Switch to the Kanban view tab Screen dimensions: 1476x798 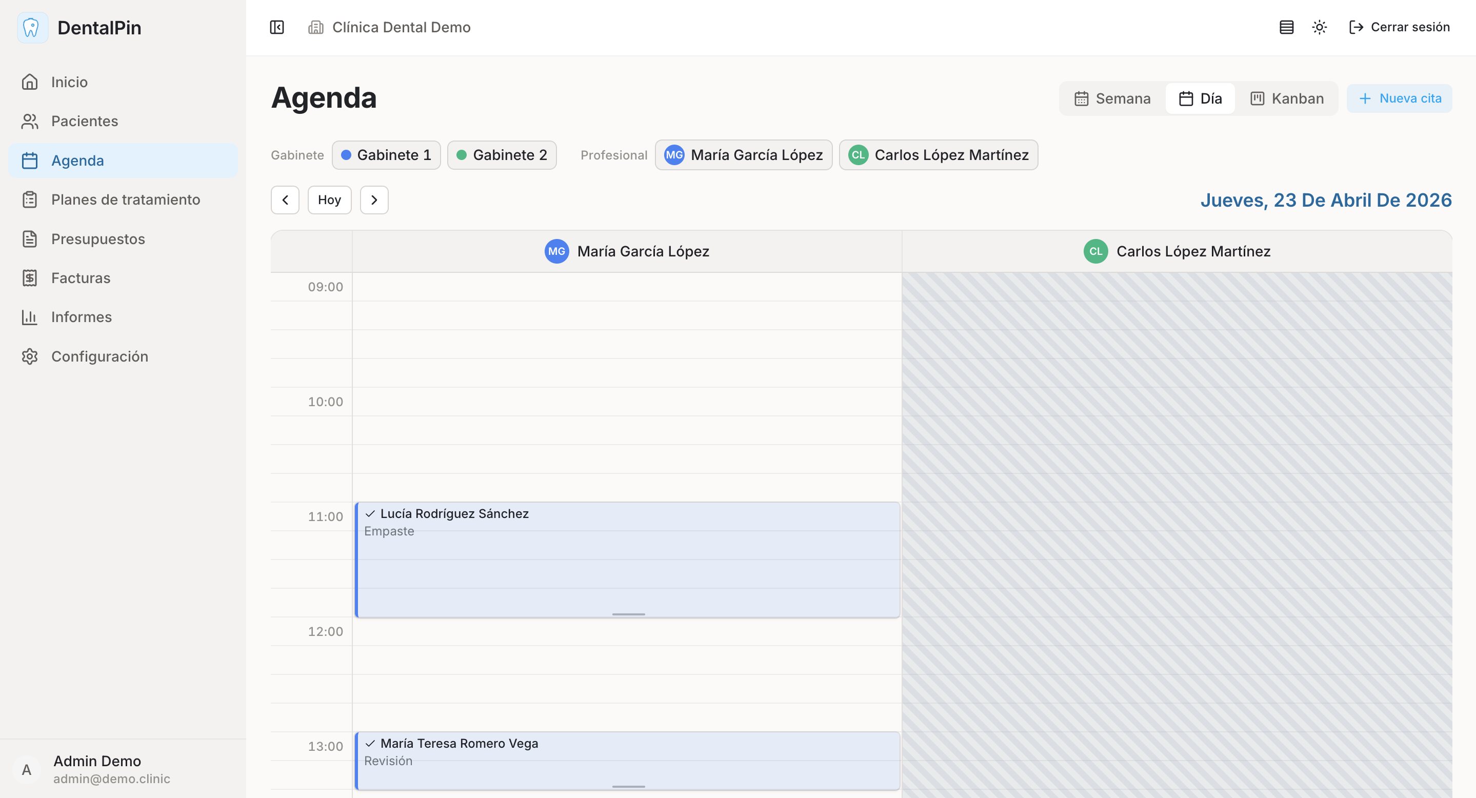tap(1287, 98)
